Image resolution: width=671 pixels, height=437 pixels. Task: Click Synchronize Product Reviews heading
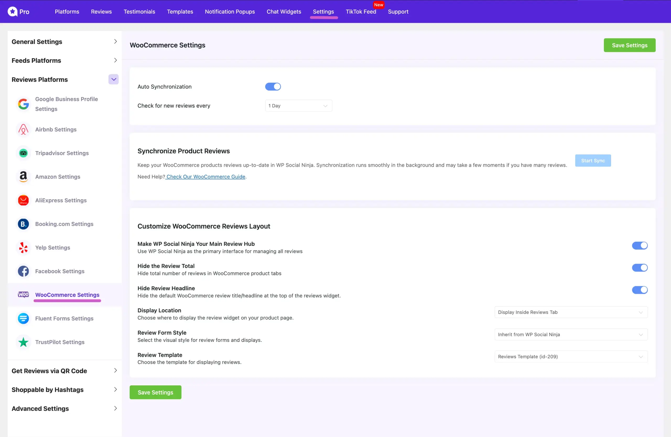tap(183, 151)
